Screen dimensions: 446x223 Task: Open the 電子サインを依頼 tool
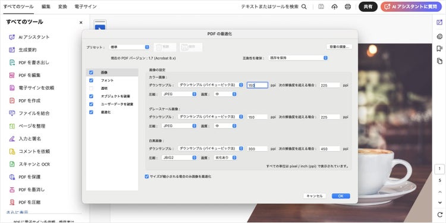(x=32, y=88)
